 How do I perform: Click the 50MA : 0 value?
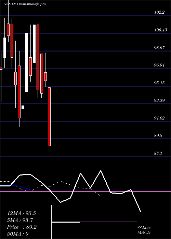[x=18, y=234]
